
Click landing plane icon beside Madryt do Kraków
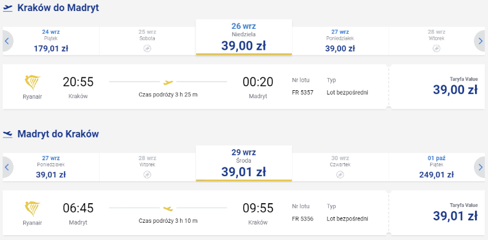pyautogui.click(x=7, y=134)
